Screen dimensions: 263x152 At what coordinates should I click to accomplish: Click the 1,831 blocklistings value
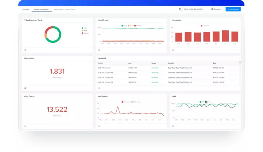[57, 71]
